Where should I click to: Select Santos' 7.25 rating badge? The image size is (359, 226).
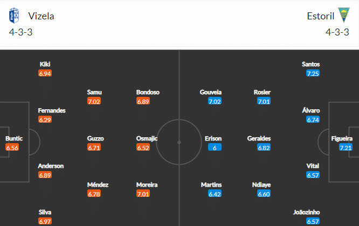tap(313, 73)
